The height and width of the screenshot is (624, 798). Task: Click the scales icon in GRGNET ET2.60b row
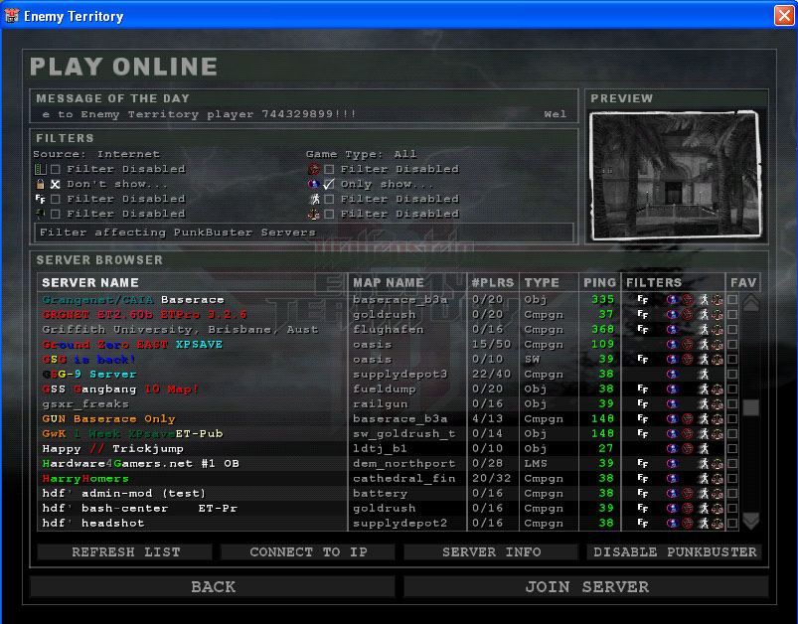[718, 315]
